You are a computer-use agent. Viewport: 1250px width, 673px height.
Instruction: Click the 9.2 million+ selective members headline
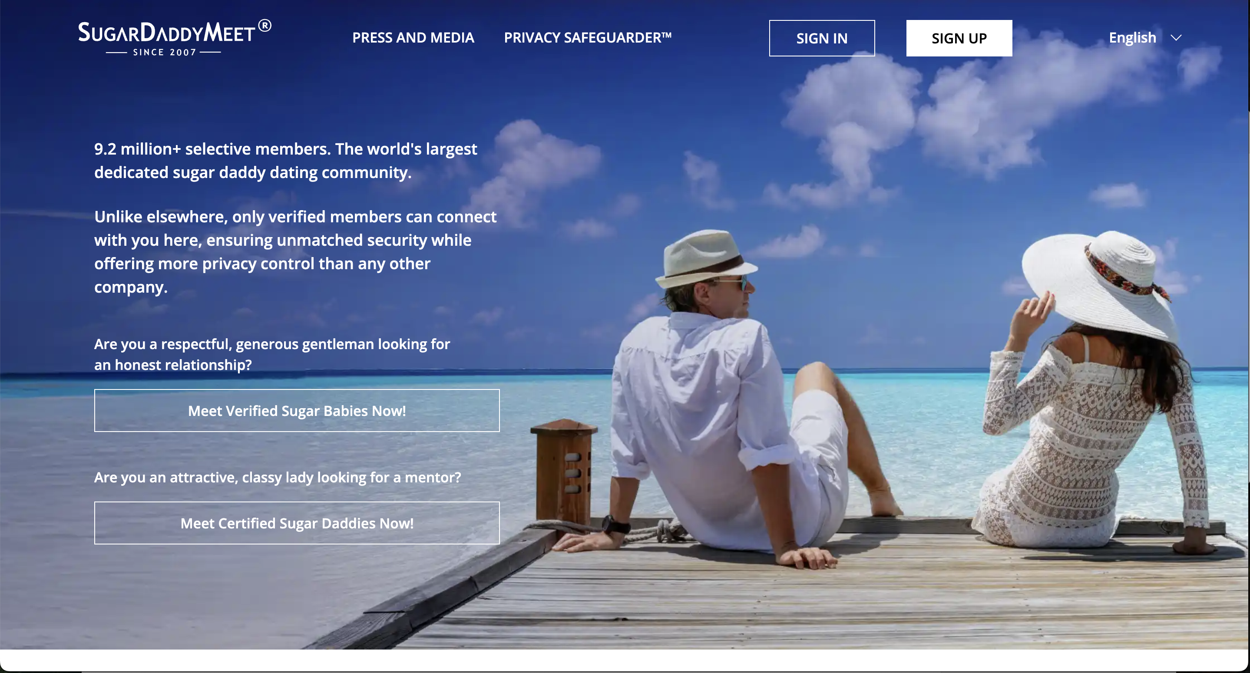[285, 161]
